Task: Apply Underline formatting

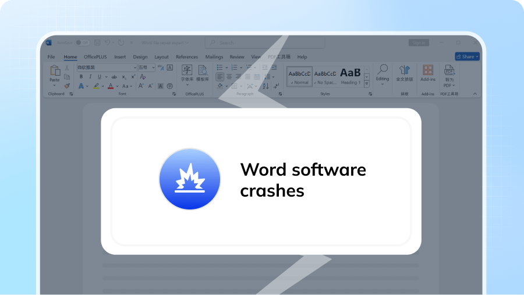Action: point(99,76)
